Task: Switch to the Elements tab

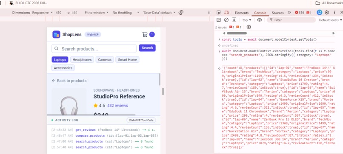Action: (241, 13)
